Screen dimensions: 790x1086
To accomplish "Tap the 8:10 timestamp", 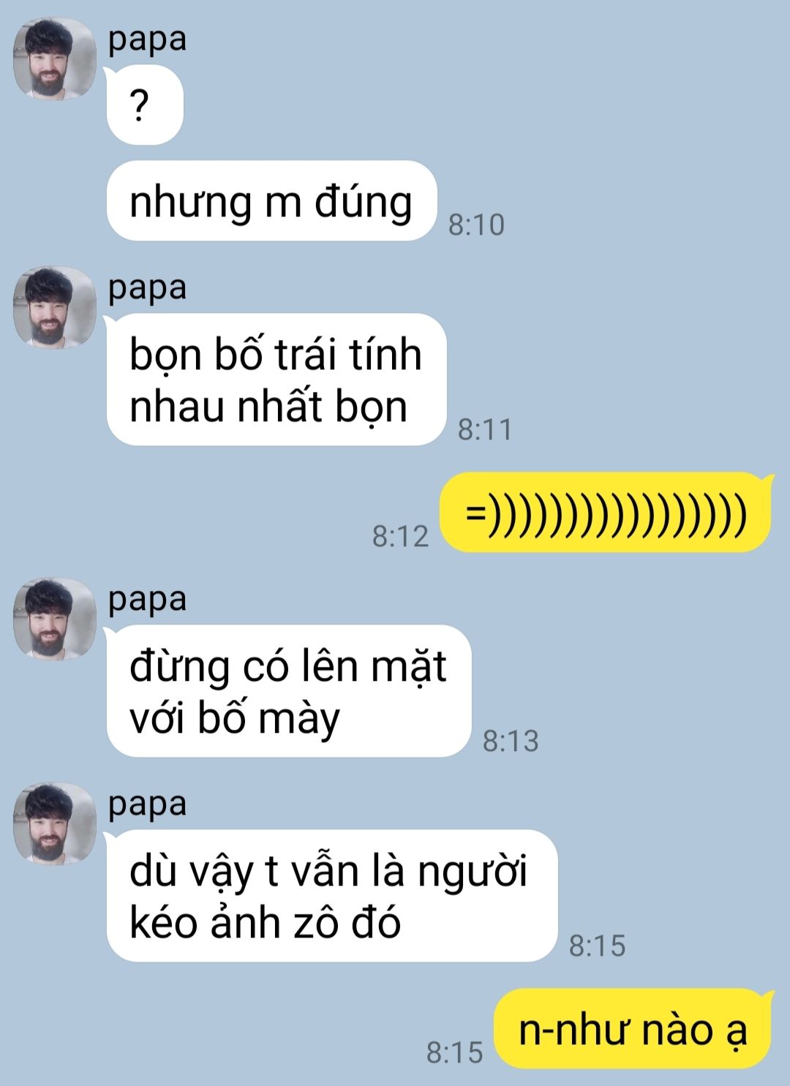I will [477, 225].
